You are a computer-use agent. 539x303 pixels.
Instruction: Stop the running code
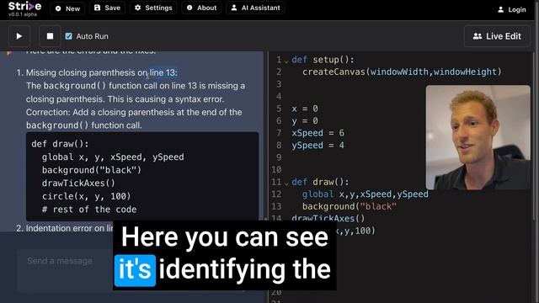50,36
